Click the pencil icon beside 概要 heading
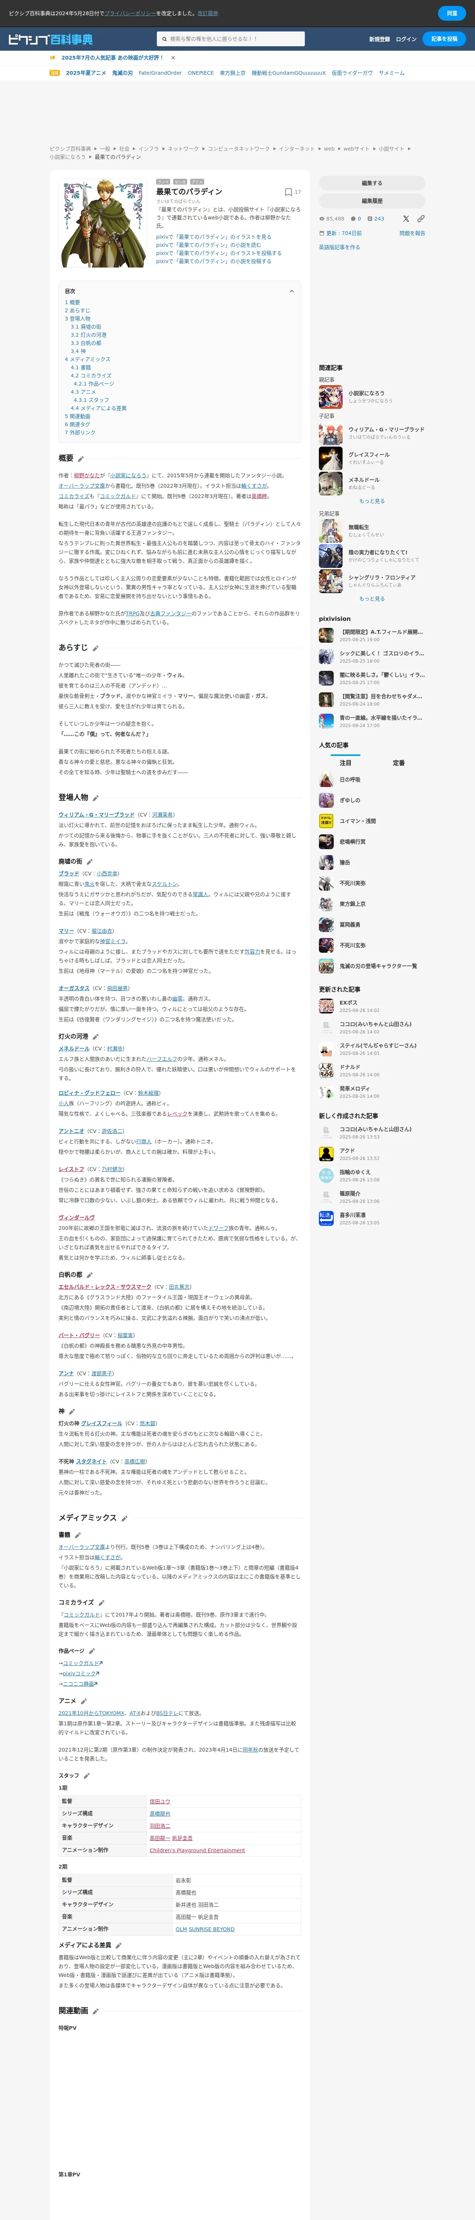 coord(81,458)
